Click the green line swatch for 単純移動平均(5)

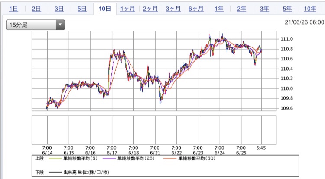coord(55,159)
